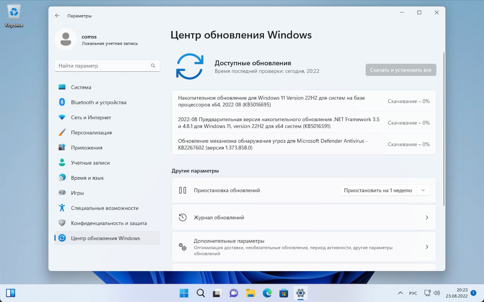484x302 pixels.
Task: Click the network icon in system tray
Action: [428, 293]
